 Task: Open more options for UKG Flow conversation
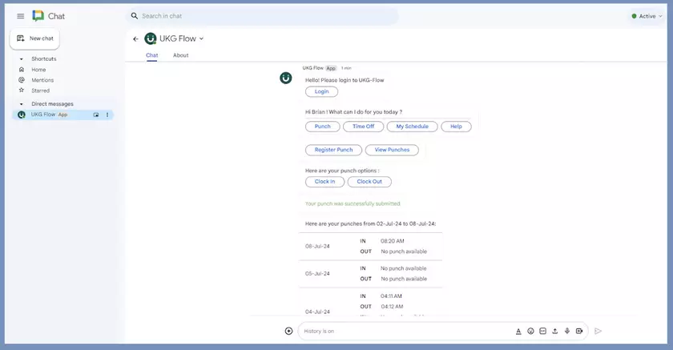[107, 115]
